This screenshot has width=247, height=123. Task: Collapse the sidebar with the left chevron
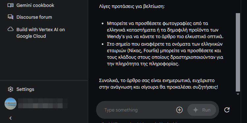(x=11, y=118)
